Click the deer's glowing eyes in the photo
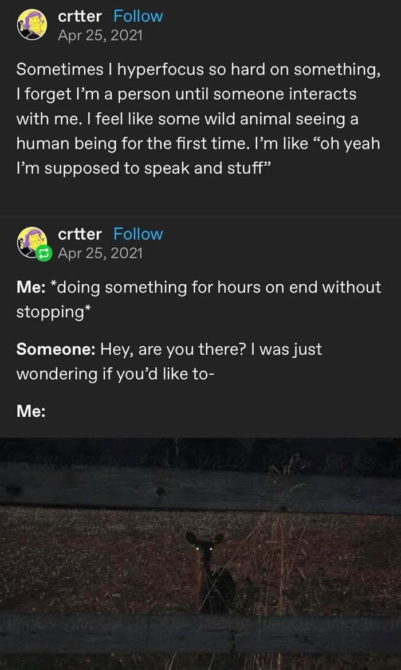Screen dimensions: 401x670 203,549
